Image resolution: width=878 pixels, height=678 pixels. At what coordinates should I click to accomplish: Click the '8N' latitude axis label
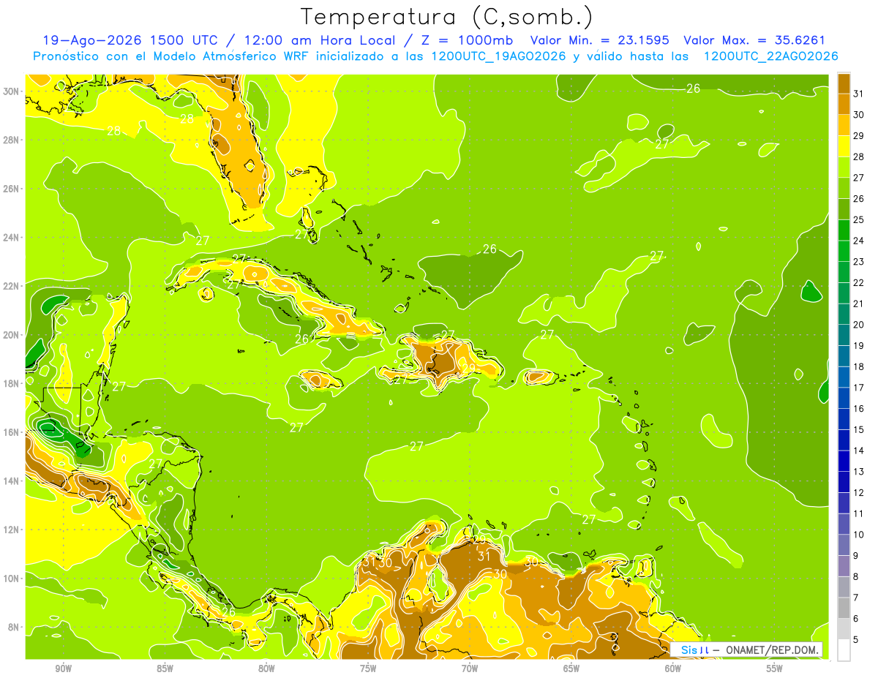(x=15, y=627)
